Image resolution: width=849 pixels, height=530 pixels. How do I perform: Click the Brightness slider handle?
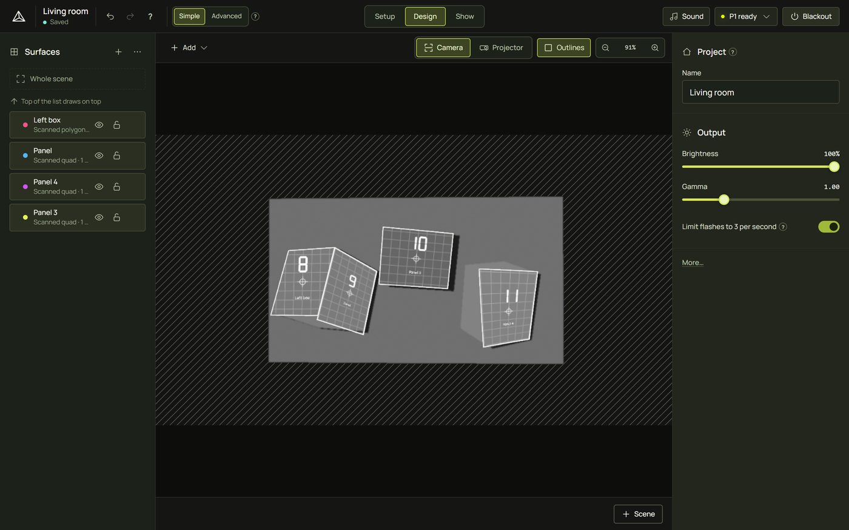point(834,167)
